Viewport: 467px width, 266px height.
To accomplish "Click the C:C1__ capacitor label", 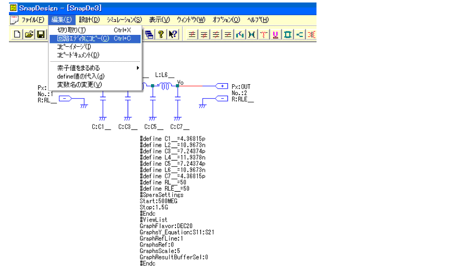I will click(x=101, y=127).
